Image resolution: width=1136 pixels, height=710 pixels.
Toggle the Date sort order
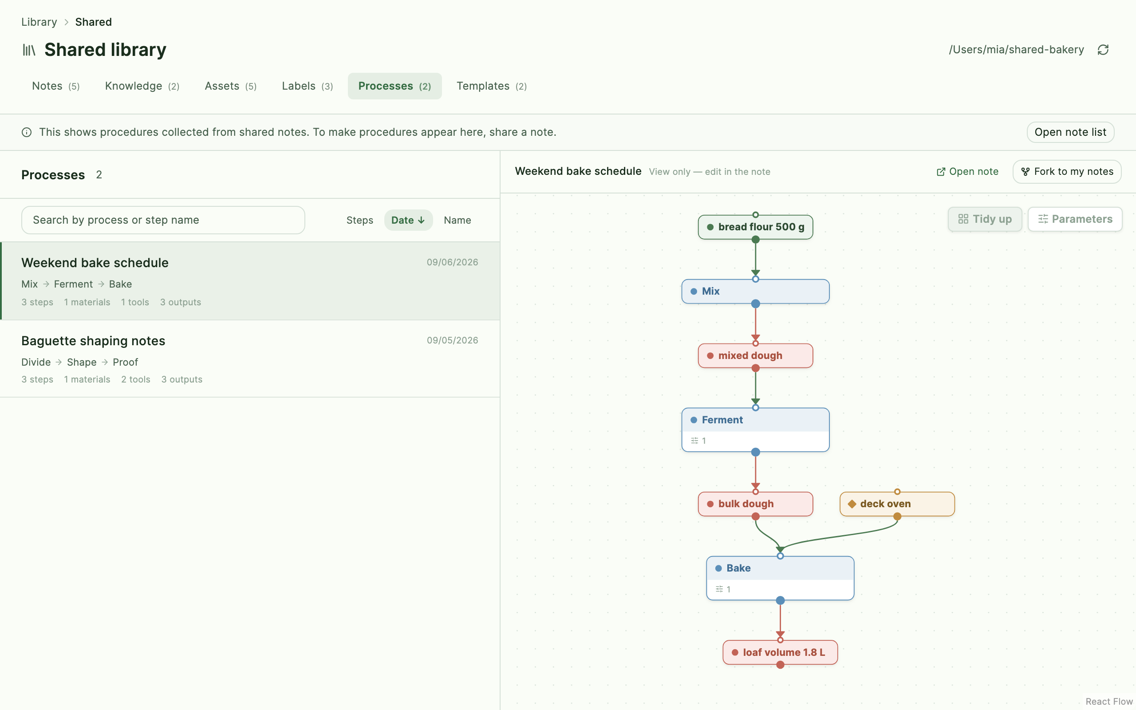[408, 220]
